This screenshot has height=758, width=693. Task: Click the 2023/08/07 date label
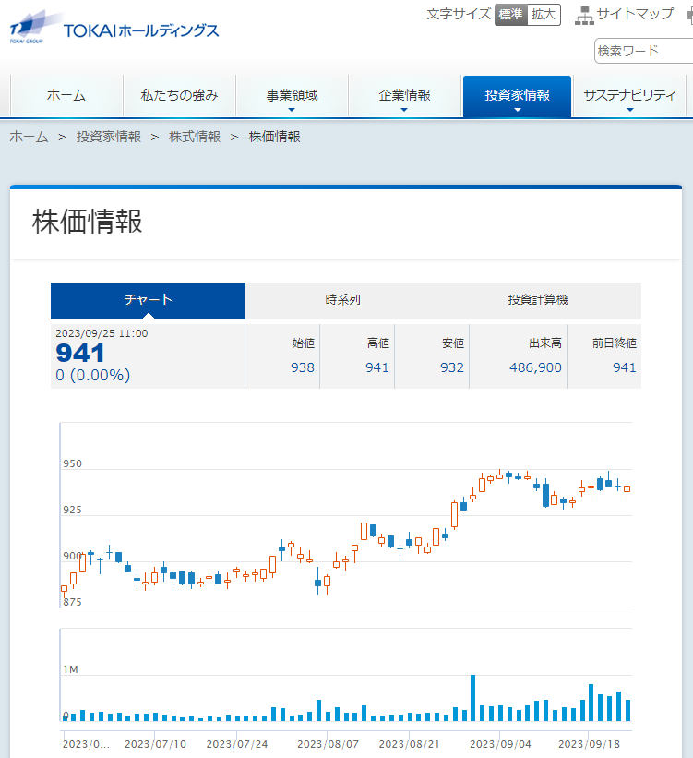click(328, 744)
